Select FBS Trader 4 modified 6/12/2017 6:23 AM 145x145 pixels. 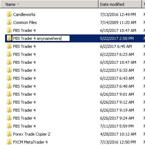coord(24,54)
